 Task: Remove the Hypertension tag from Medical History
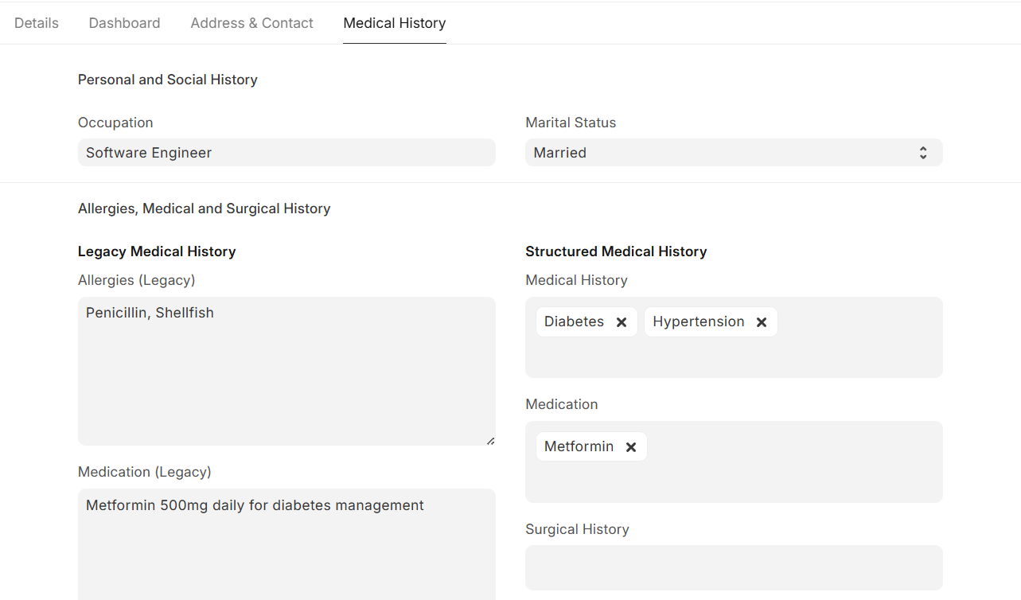tap(762, 321)
